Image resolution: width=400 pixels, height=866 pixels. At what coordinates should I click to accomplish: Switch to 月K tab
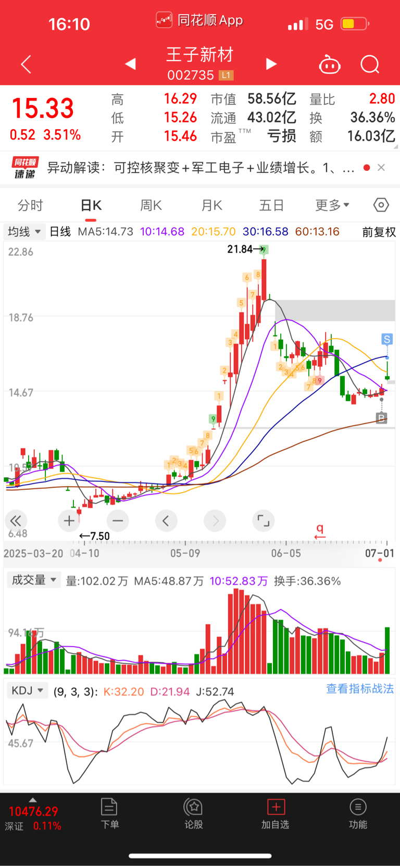coord(212,205)
